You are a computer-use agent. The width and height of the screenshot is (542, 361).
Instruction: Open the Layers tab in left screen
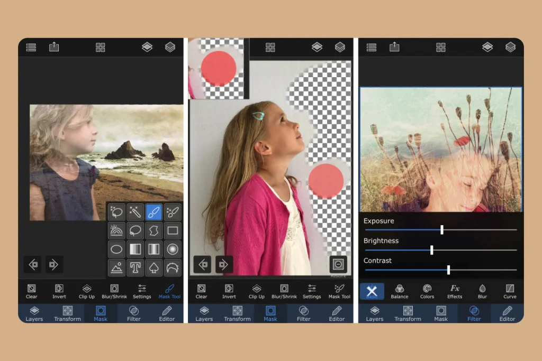[x=34, y=313]
